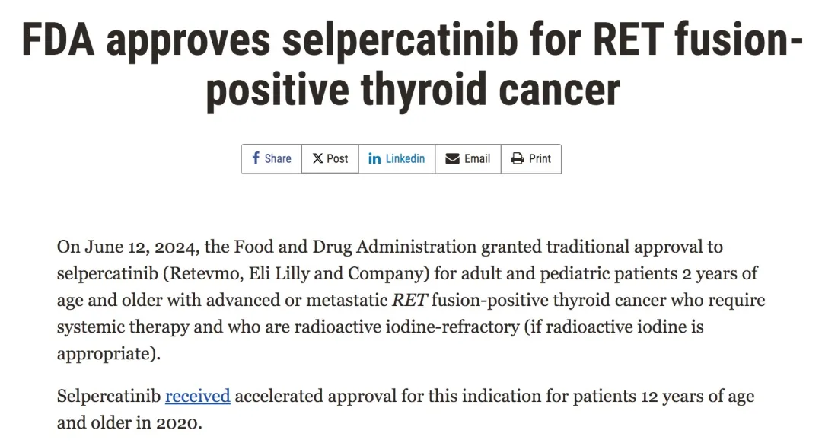Click the X logo icon

point(317,158)
